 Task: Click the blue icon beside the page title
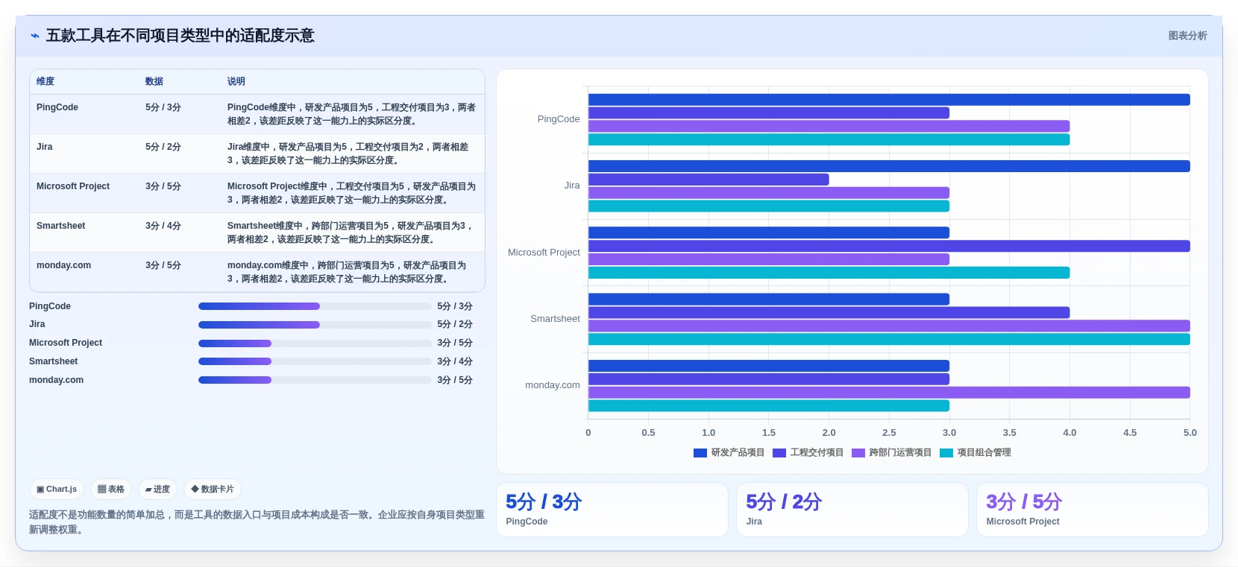(35, 36)
